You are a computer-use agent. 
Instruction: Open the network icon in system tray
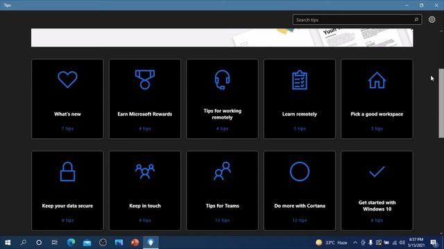(x=395, y=243)
